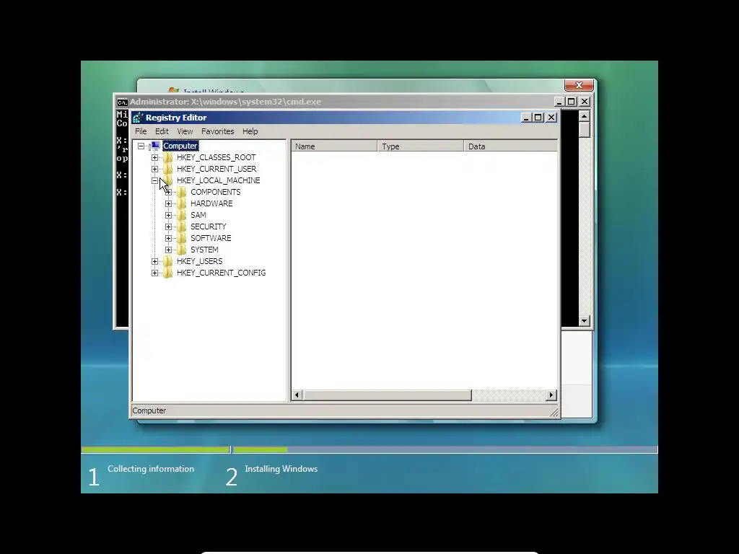Image resolution: width=739 pixels, height=554 pixels.
Task: Click the Name column header
Action: pyautogui.click(x=334, y=146)
